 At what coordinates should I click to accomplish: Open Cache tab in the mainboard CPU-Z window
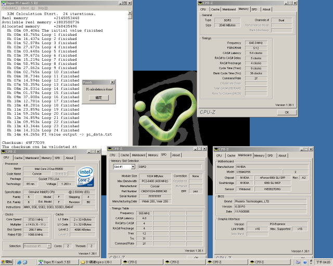231,155
